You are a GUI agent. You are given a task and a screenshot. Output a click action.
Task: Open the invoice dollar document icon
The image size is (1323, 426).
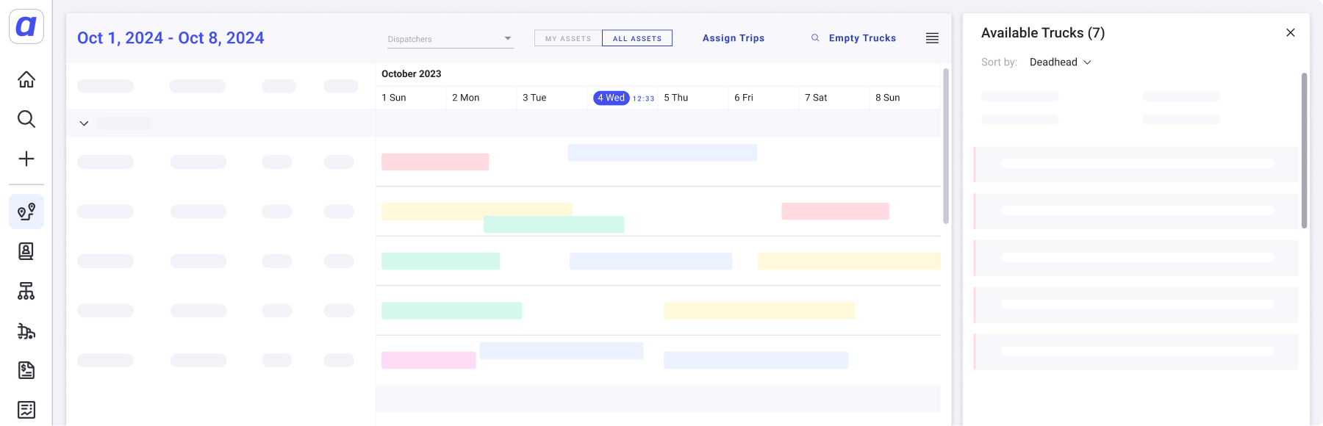click(26, 370)
